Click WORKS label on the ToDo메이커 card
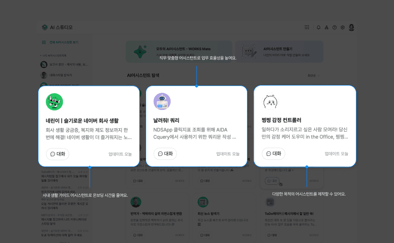394x243 pixels. pyautogui.click(x=314, y=235)
